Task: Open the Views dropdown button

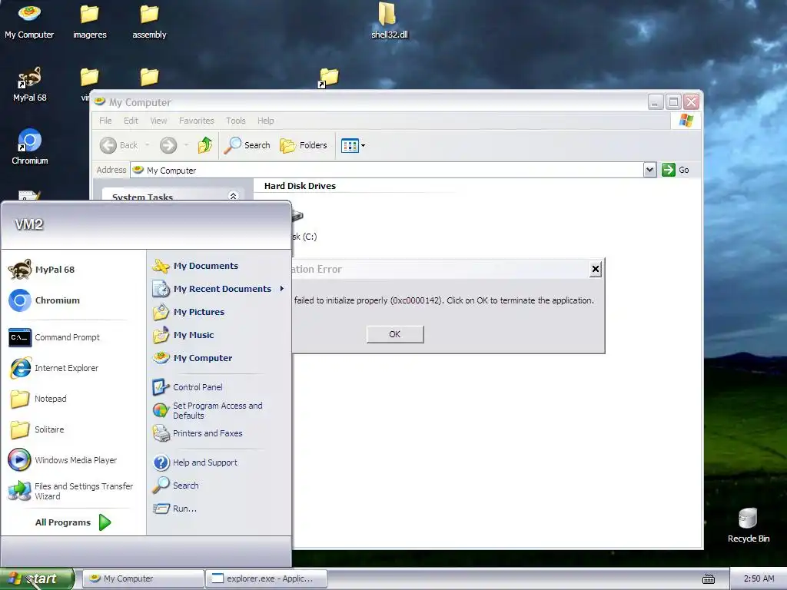Action: (353, 145)
